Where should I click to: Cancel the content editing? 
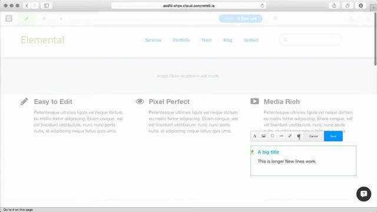coord(313,136)
